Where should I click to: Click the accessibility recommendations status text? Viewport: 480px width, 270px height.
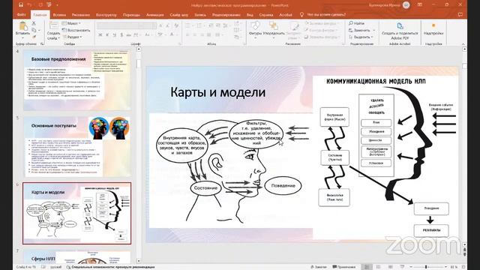pos(110,267)
